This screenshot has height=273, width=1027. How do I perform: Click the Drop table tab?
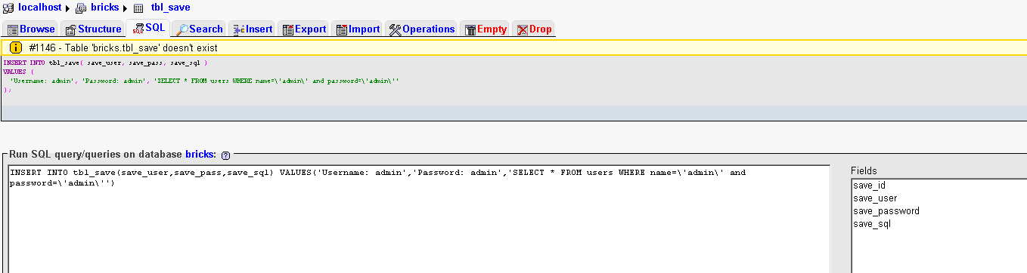point(534,29)
